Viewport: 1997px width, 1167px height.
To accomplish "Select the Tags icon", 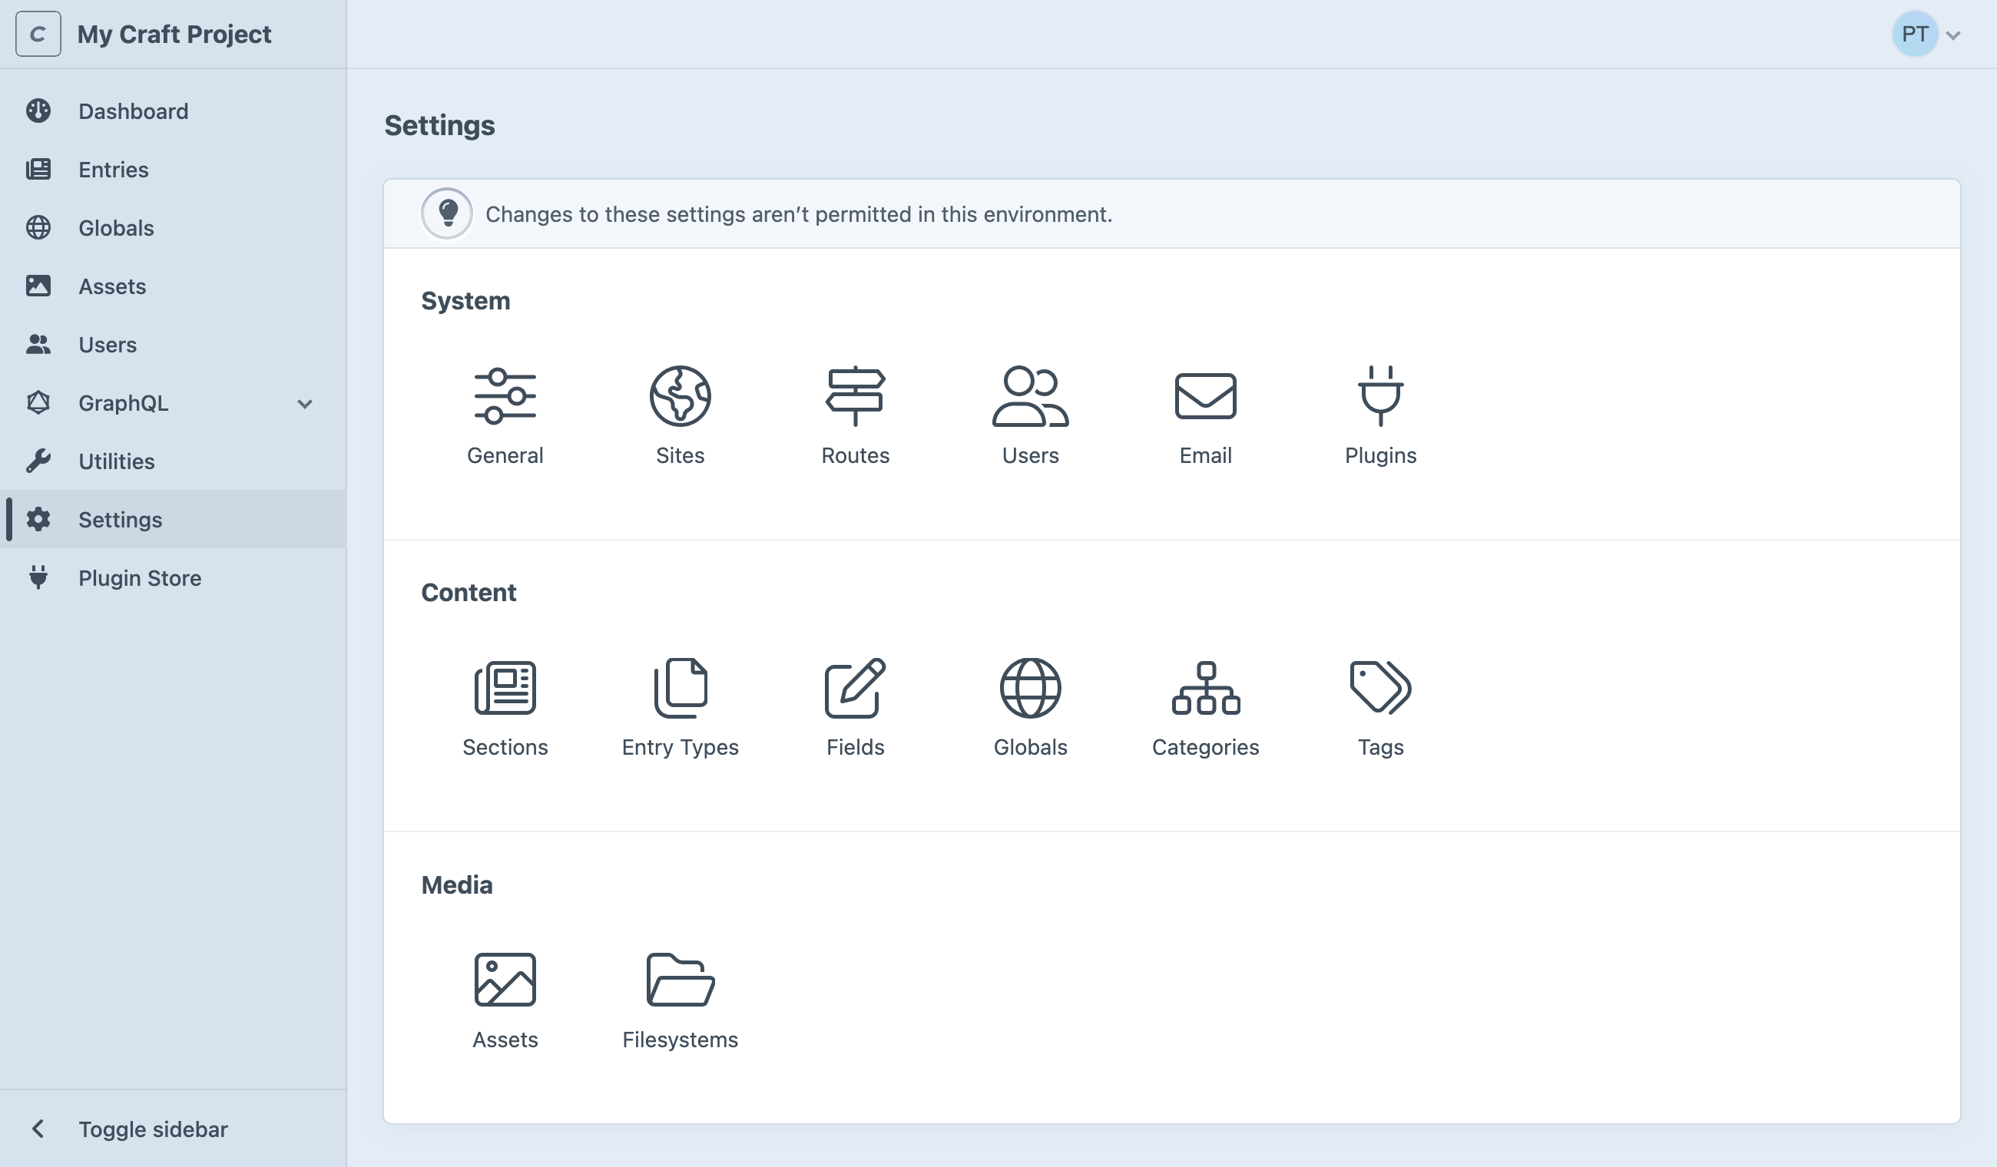I will click(x=1379, y=687).
